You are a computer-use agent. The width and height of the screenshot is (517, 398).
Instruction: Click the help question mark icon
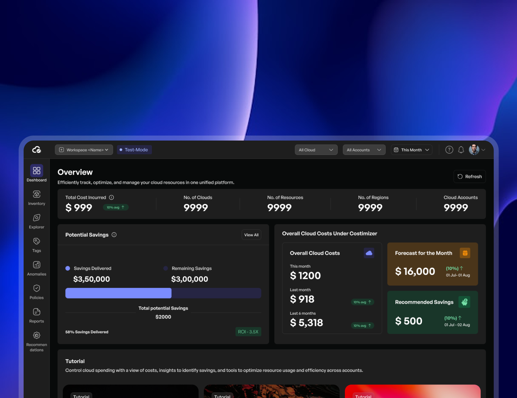pyautogui.click(x=449, y=150)
